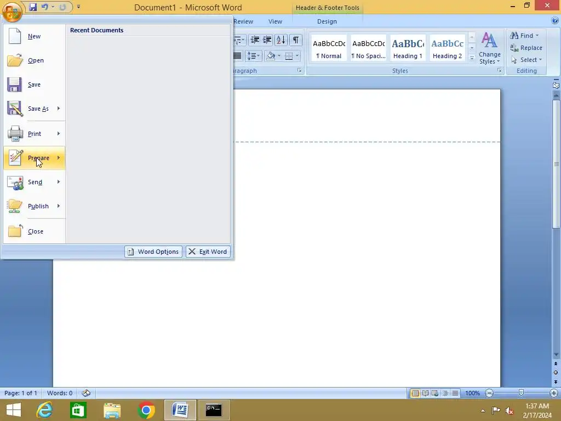Expand the Prepare submenu arrow

point(59,158)
